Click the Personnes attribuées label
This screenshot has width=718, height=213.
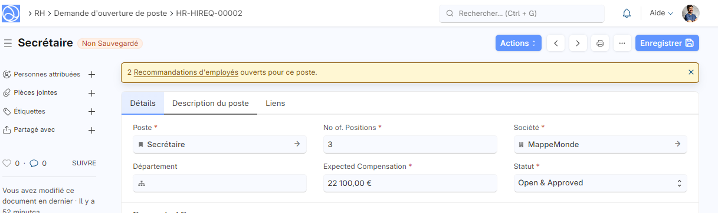click(47, 75)
